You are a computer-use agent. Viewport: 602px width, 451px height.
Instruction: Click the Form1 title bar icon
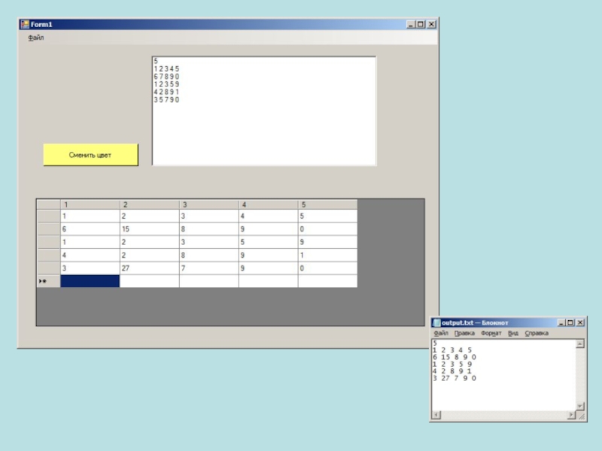24,24
